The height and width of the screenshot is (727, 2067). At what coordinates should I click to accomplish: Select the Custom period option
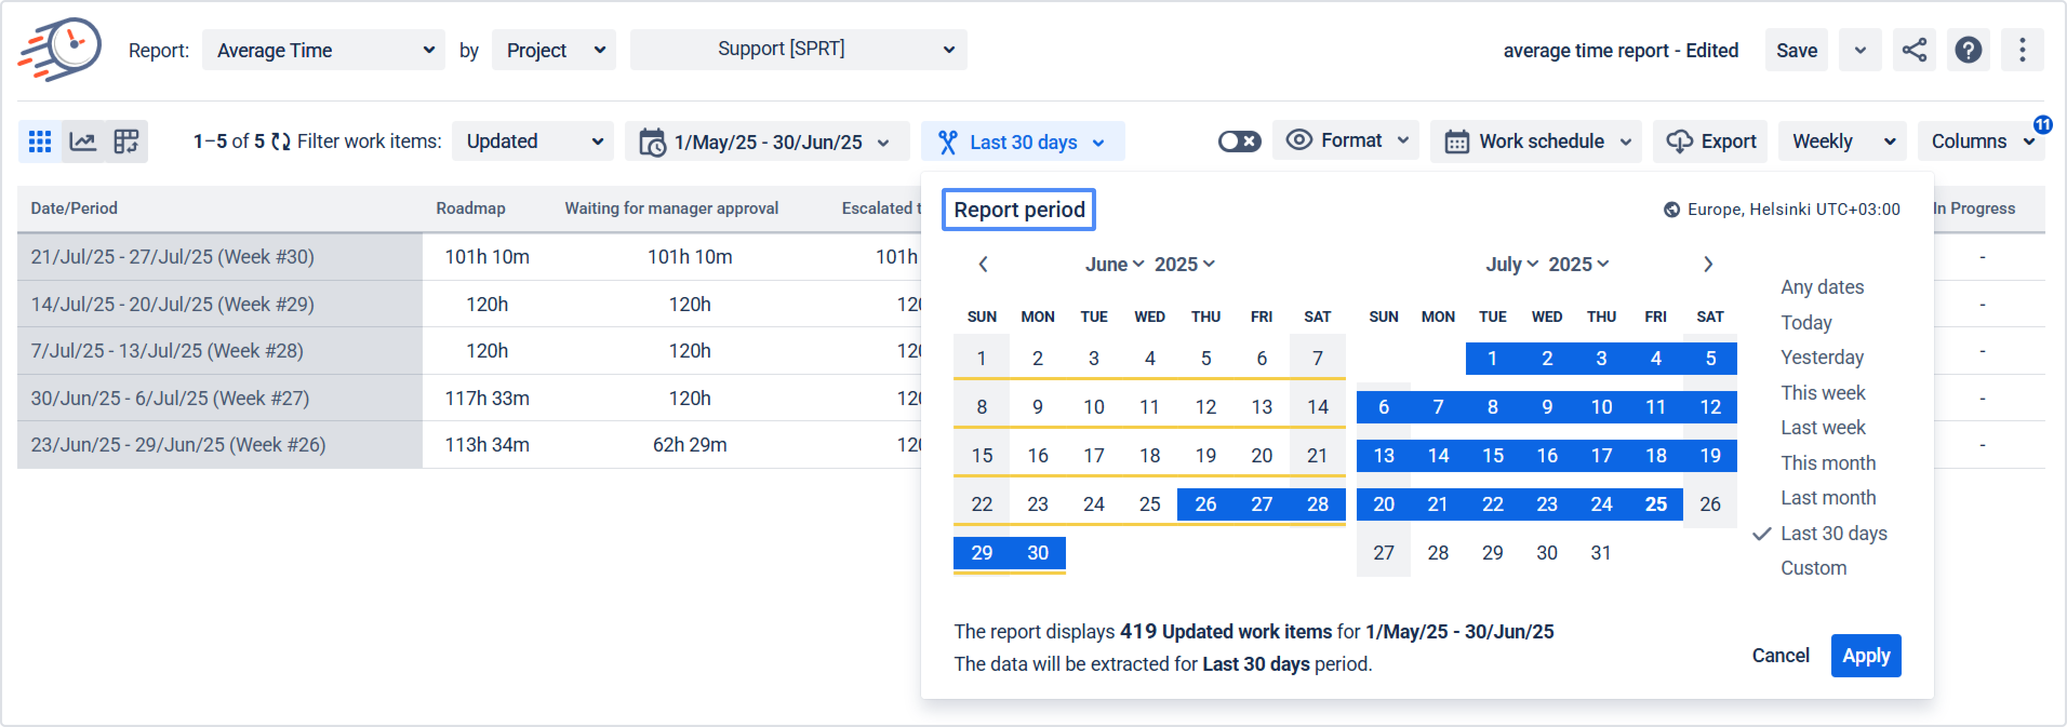[1813, 568]
